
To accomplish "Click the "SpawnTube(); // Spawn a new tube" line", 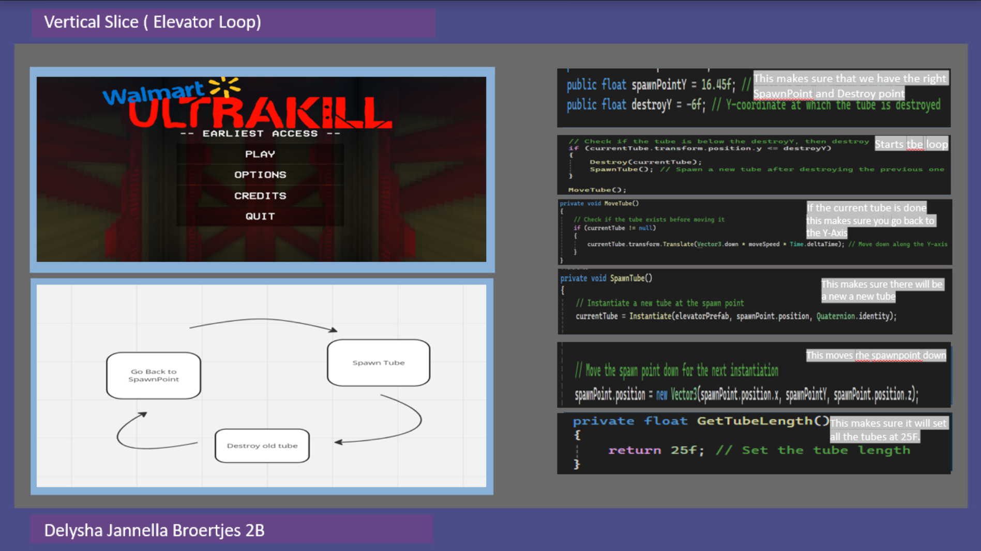I will (767, 169).
